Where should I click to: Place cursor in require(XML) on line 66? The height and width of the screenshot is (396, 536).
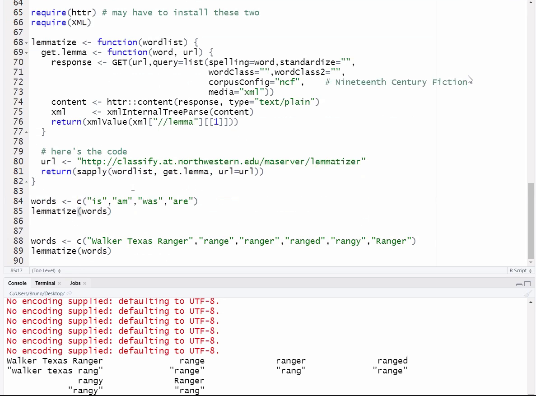coord(61,23)
